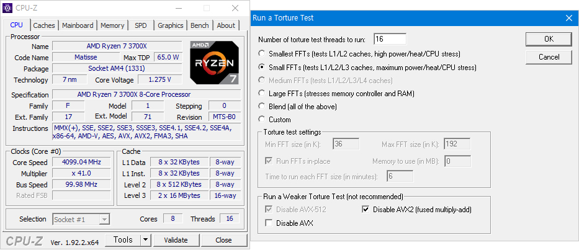Click the 8 x 512 KBytes Level 2 value
This screenshot has width=579, height=250.
(x=179, y=184)
